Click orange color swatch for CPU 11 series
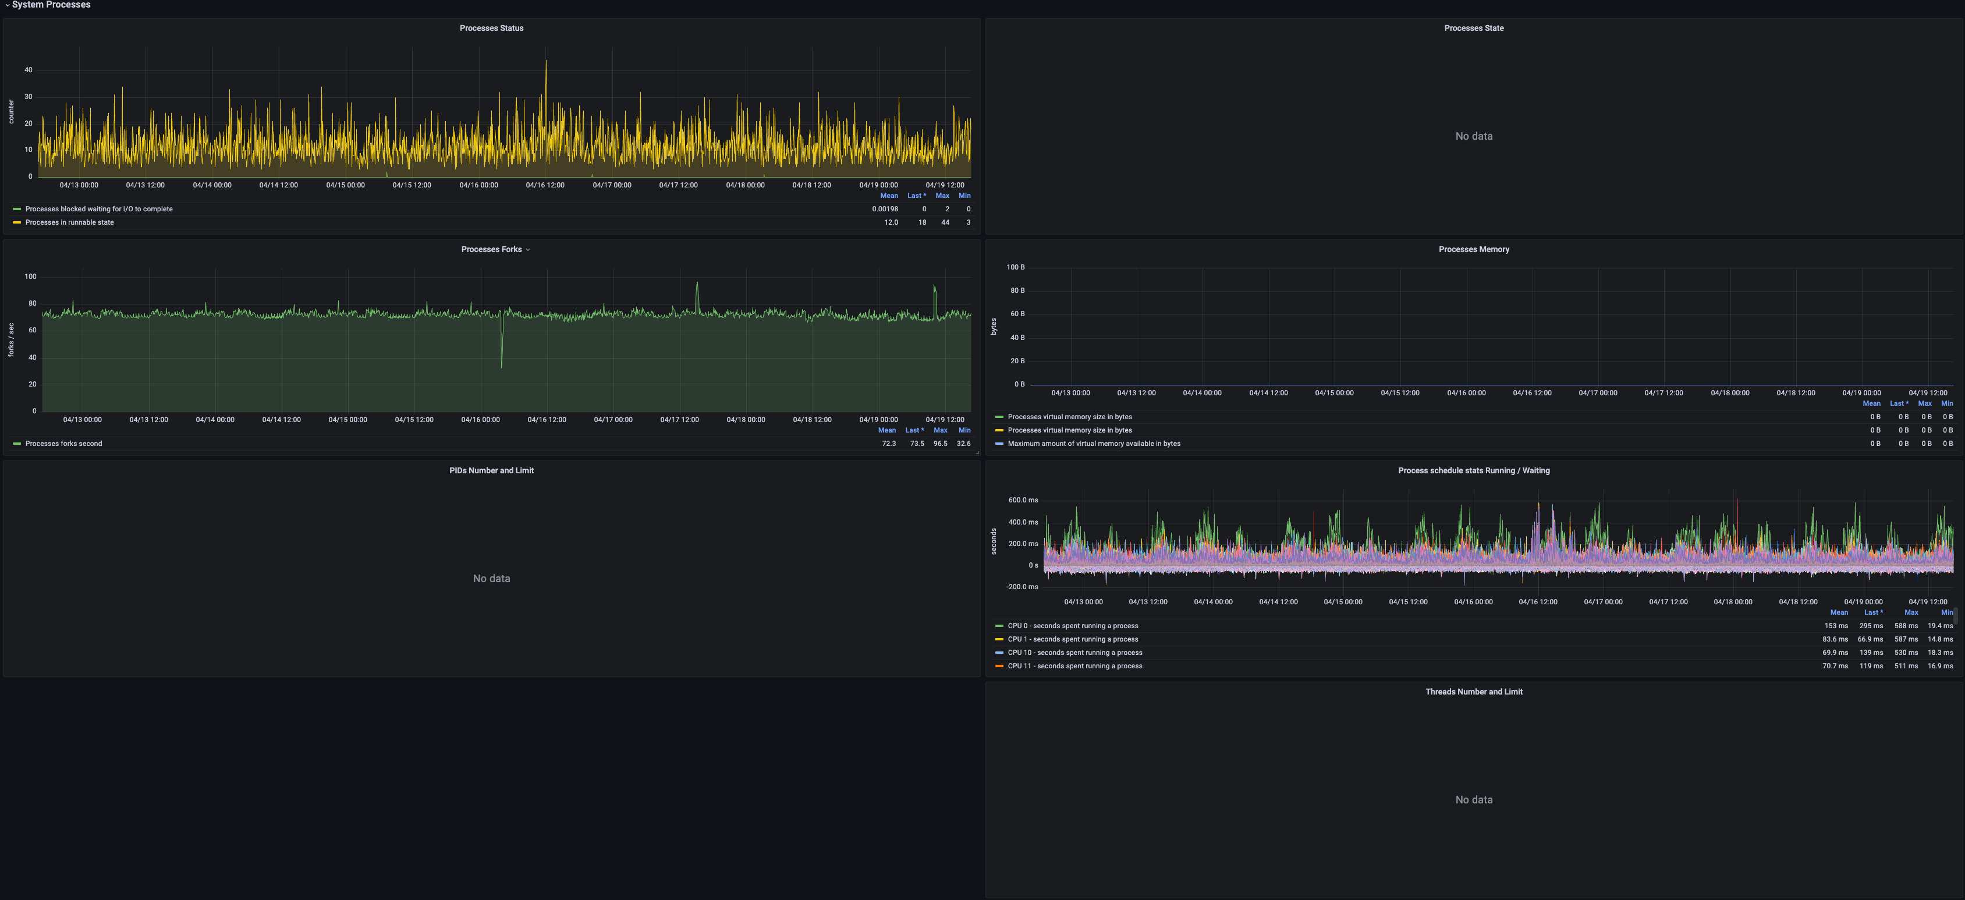 click(x=999, y=667)
